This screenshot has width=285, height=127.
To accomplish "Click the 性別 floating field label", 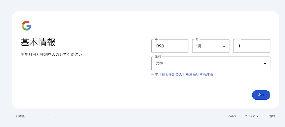I will click(x=158, y=57).
